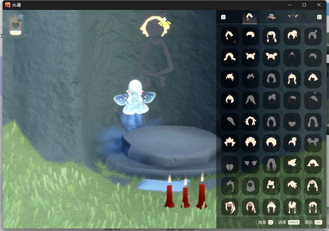The image size is (329, 231).
Task: Pick the top bun hairstyle
Action: point(292,143)
